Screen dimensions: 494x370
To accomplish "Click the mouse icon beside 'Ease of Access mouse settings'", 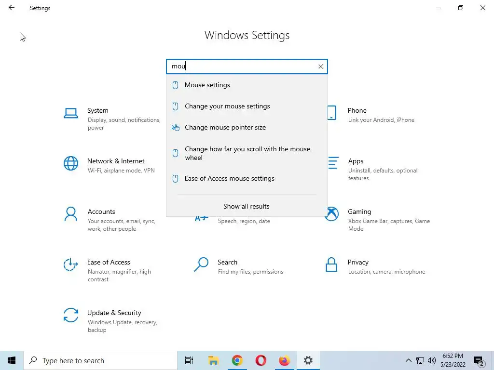I will [176, 179].
